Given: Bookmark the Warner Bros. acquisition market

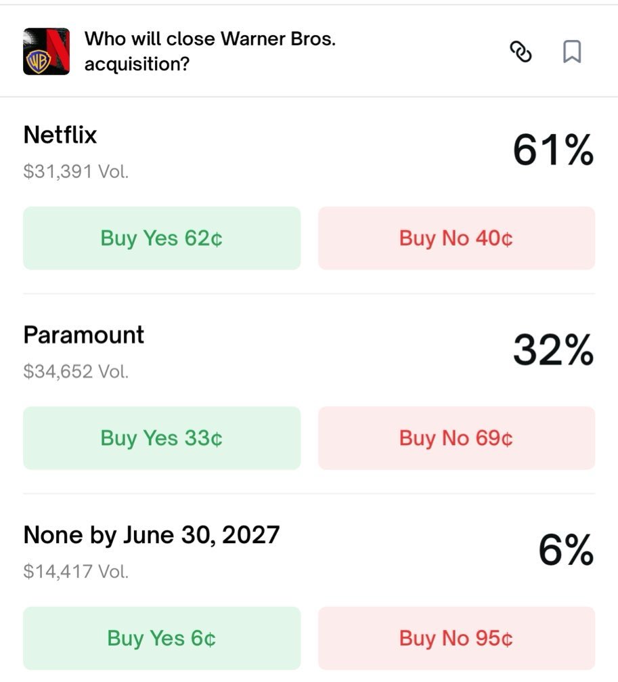Looking at the screenshot, I should [x=572, y=51].
